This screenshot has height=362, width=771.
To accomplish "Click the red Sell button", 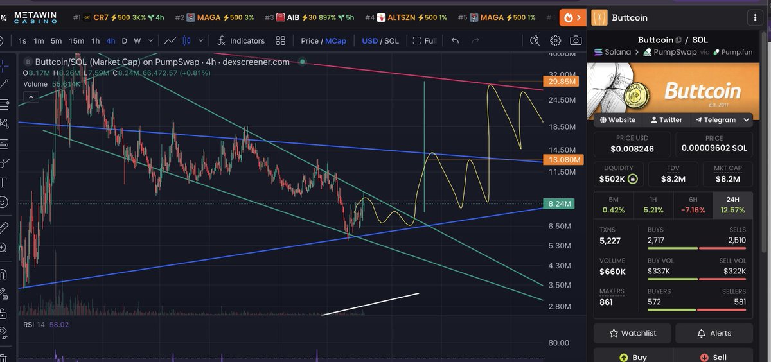I will click(714, 356).
